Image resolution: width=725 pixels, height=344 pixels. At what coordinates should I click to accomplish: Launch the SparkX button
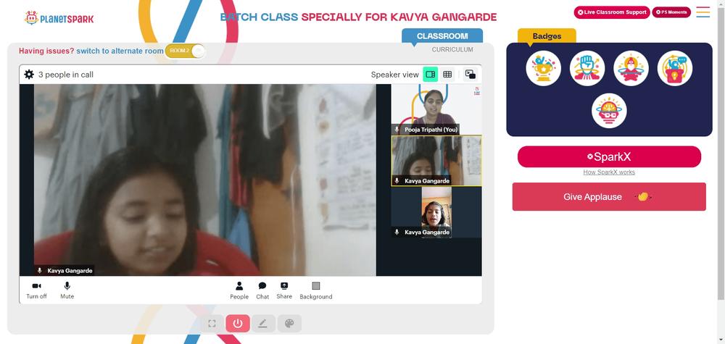pyautogui.click(x=609, y=156)
